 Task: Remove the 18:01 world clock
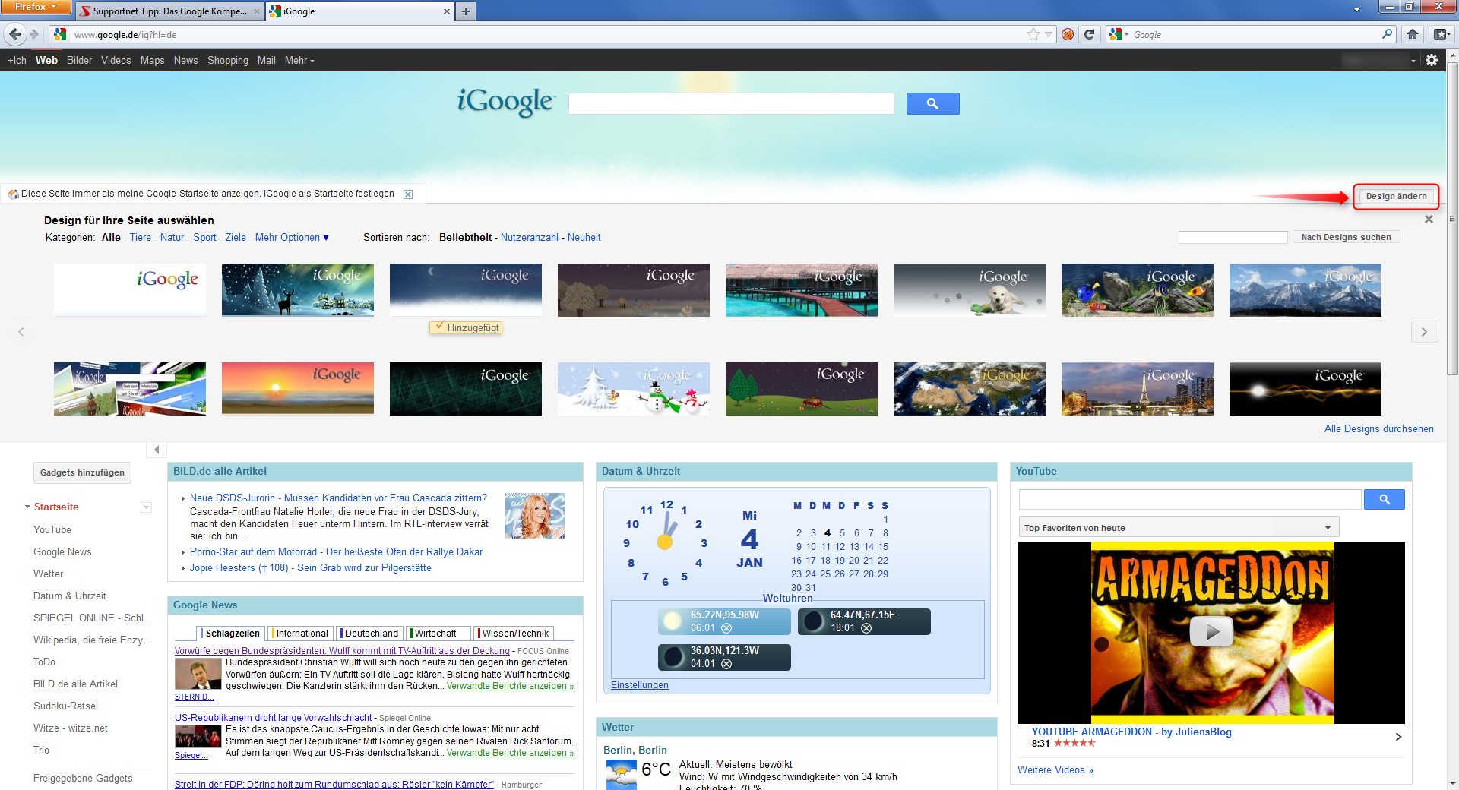[867, 628]
